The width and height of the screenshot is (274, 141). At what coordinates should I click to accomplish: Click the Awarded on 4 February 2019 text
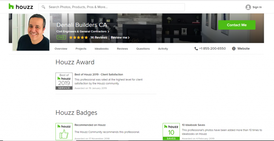click(x=198, y=139)
